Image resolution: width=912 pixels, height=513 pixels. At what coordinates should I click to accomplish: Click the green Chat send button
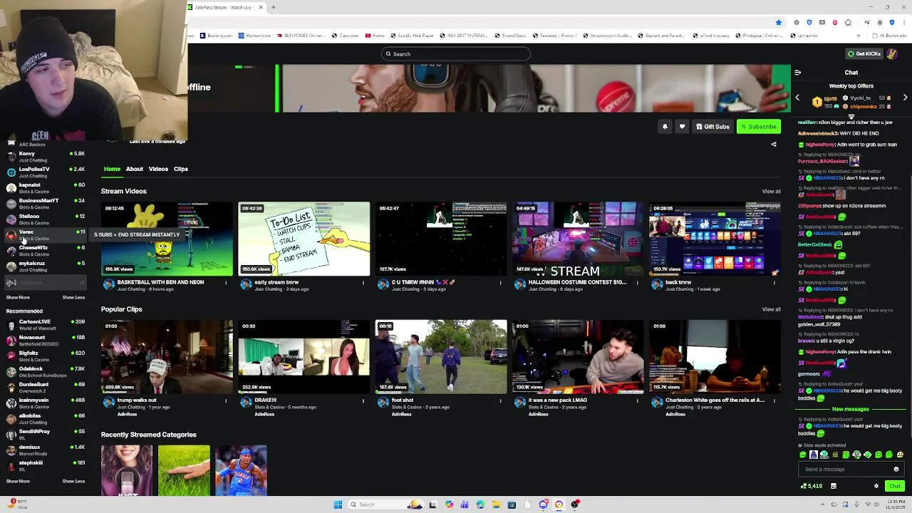tap(895, 486)
